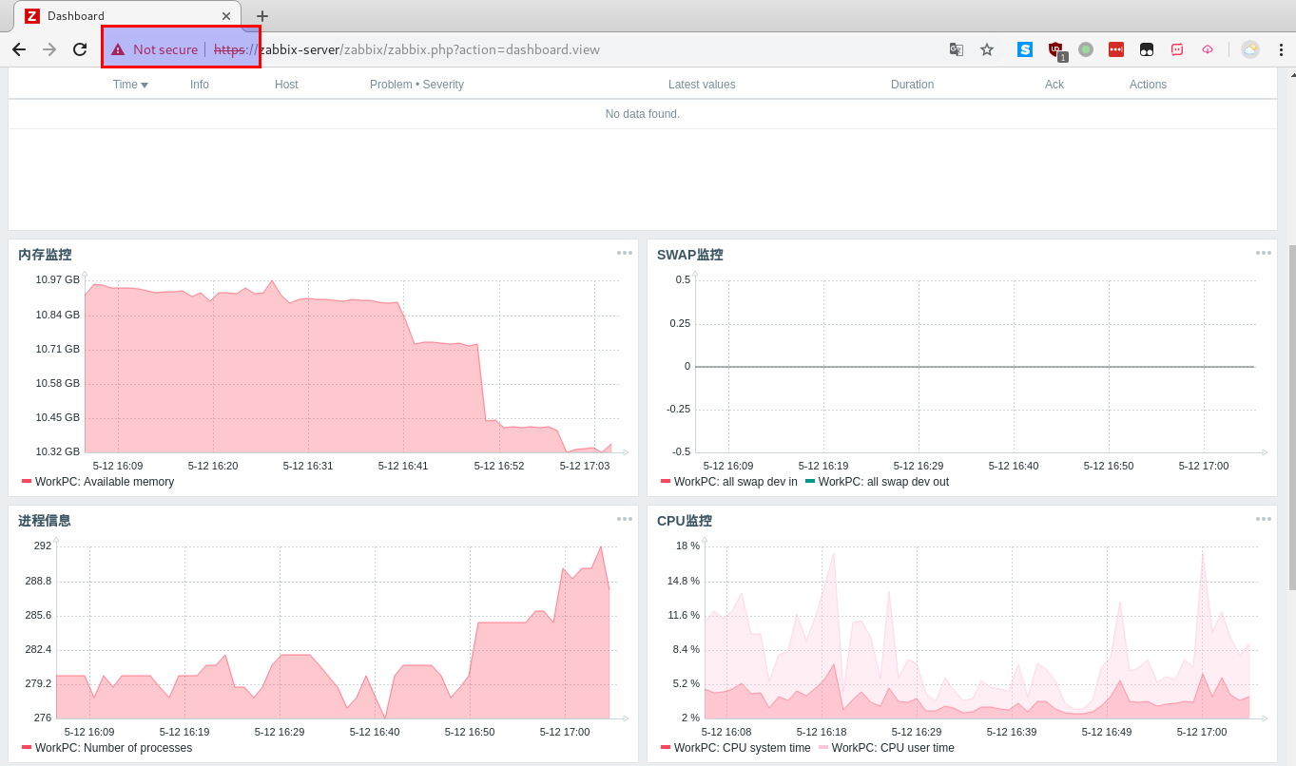Screen dimensions: 1296x766
Task: Click the green swap dev out legend swatch
Action: click(810, 482)
